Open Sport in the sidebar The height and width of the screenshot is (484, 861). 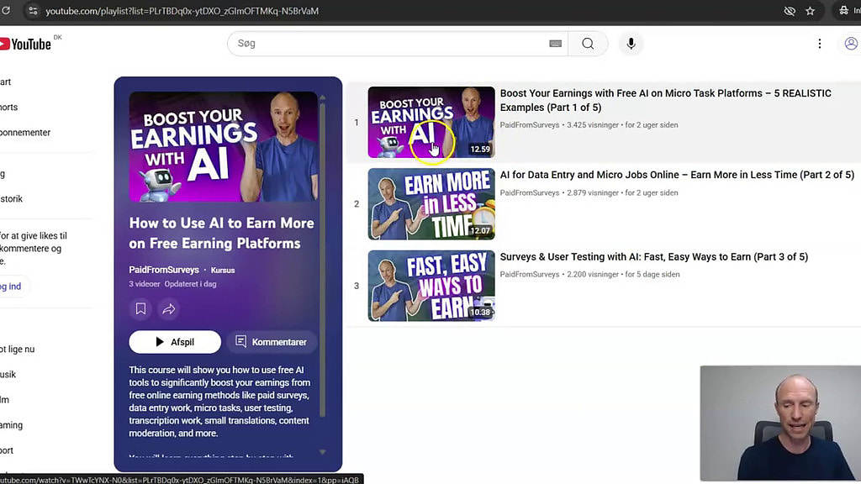[7, 450]
